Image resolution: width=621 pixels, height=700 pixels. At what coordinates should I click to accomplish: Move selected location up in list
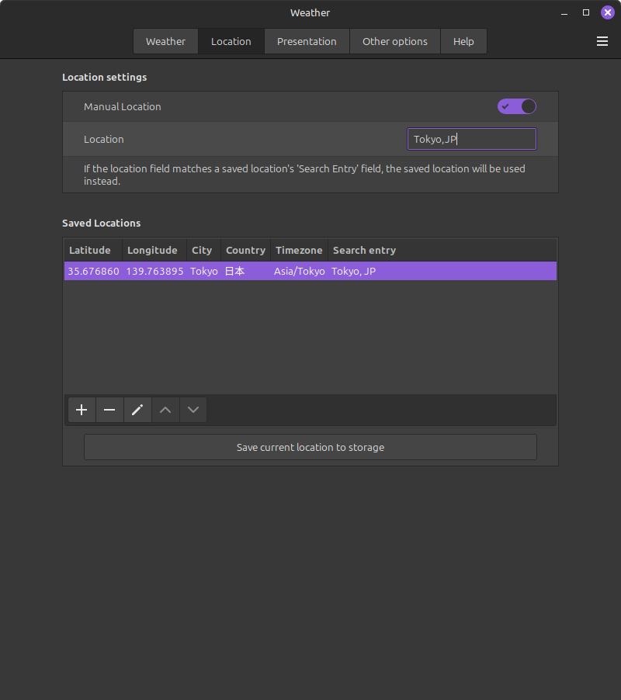click(x=165, y=410)
